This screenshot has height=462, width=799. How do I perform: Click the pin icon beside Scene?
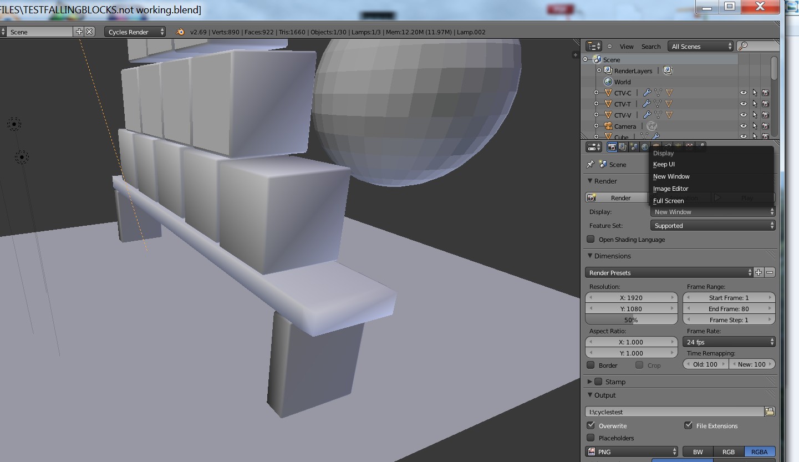pyautogui.click(x=590, y=165)
